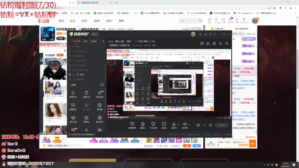Open 视频连麦 tool in toolbox
Screen dimensions: 299x168
click(x=99, y=94)
